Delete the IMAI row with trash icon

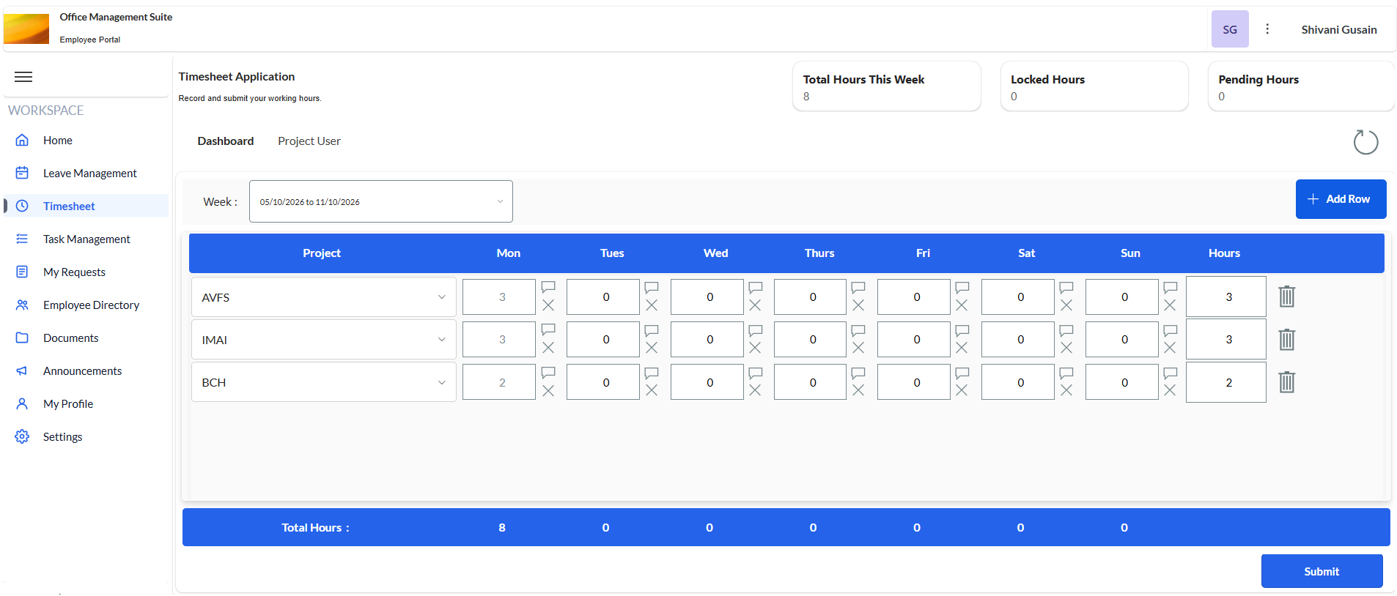(1287, 340)
